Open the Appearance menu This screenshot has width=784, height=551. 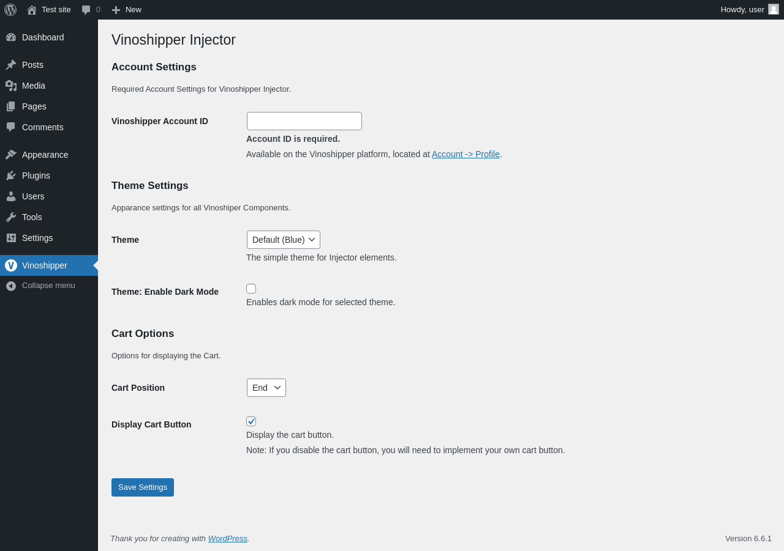49,155
